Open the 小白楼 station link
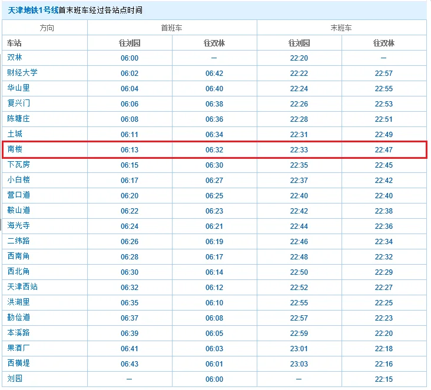Screen dimensions: 431x390 [18, 180]
